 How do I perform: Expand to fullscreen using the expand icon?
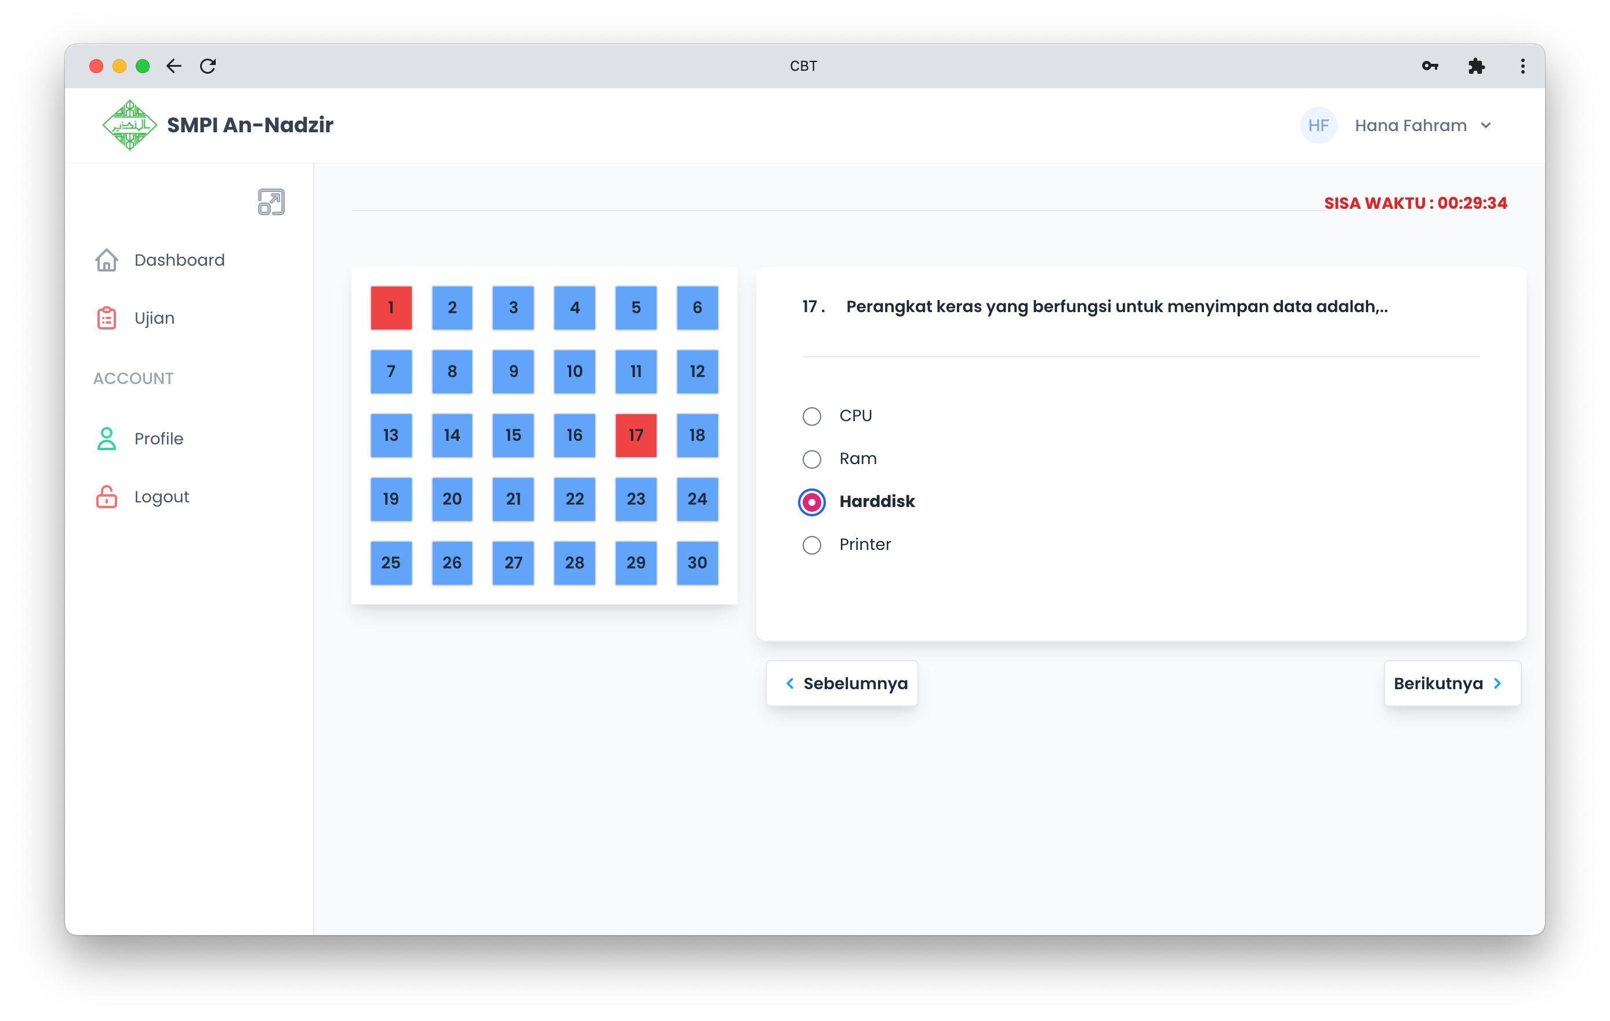click(270, 201)
